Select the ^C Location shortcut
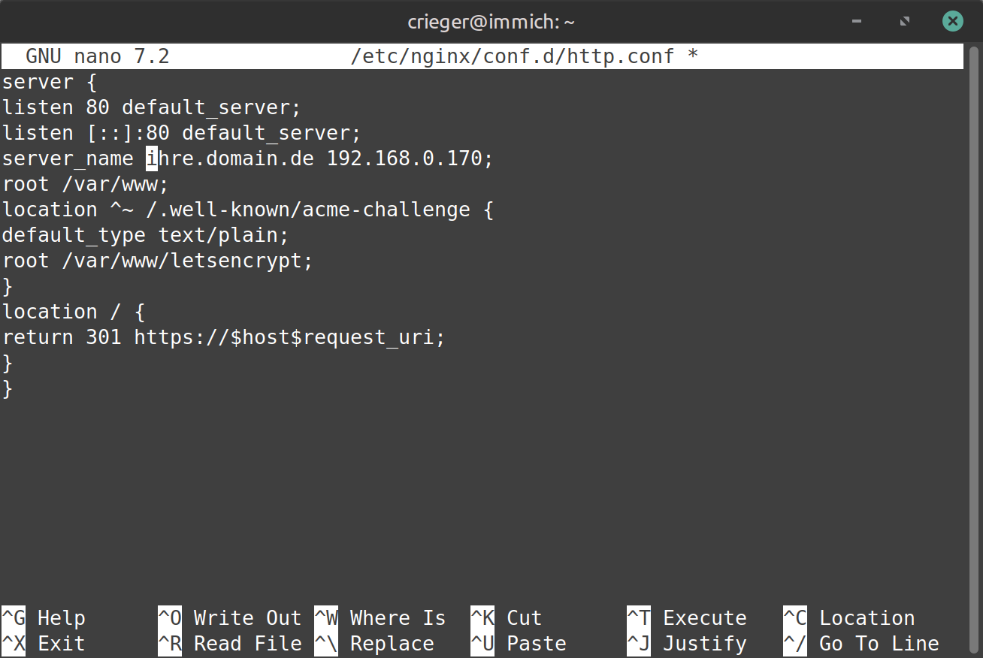This screenshot has height=658, width=983. (849, 618)
